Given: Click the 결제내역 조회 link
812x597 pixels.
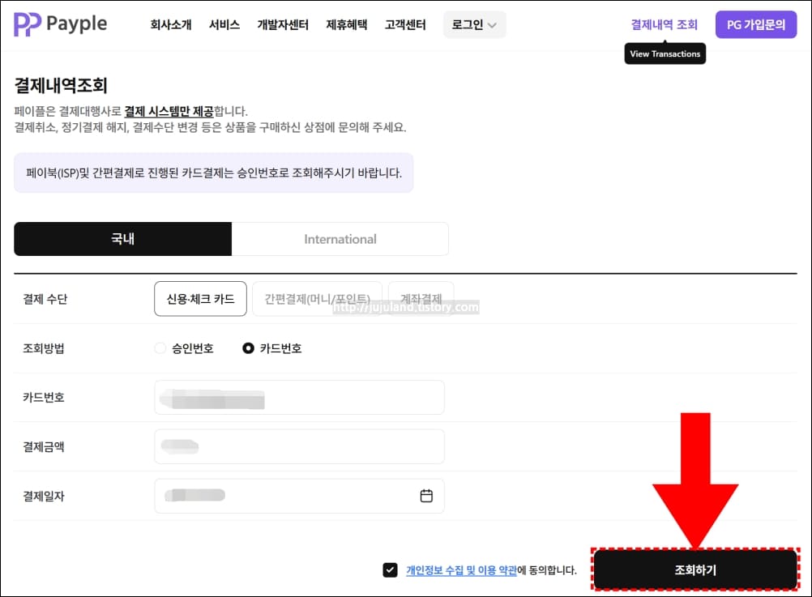Looking at the screenshot, I should tap(664, 24).
